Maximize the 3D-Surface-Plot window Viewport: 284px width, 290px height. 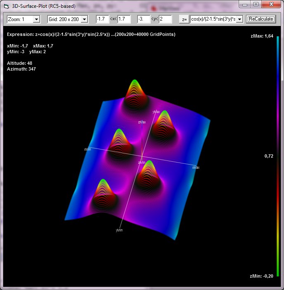click(x=256, y=4)
